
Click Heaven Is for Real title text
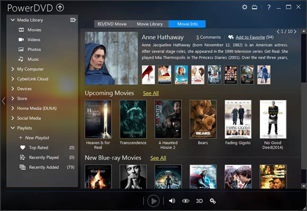[98, 145]
